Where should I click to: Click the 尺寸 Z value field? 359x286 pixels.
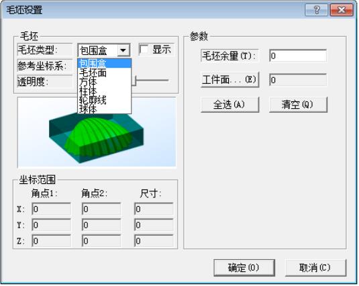pos(154,241)
